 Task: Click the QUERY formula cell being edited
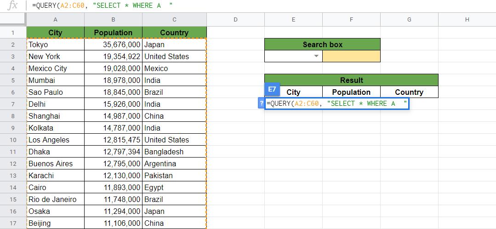[x=336, y=104]
